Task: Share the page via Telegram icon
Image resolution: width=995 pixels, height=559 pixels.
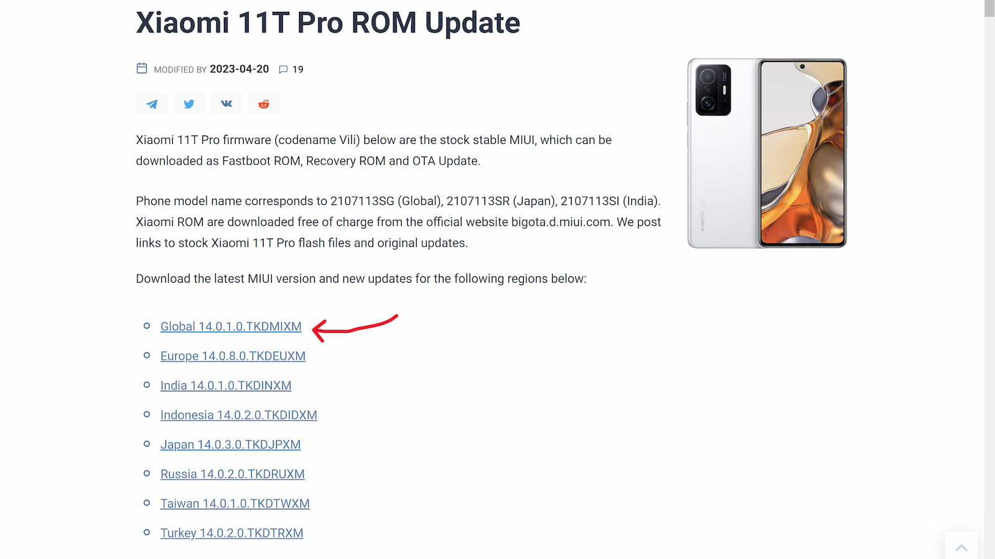Action: (152, 104)
